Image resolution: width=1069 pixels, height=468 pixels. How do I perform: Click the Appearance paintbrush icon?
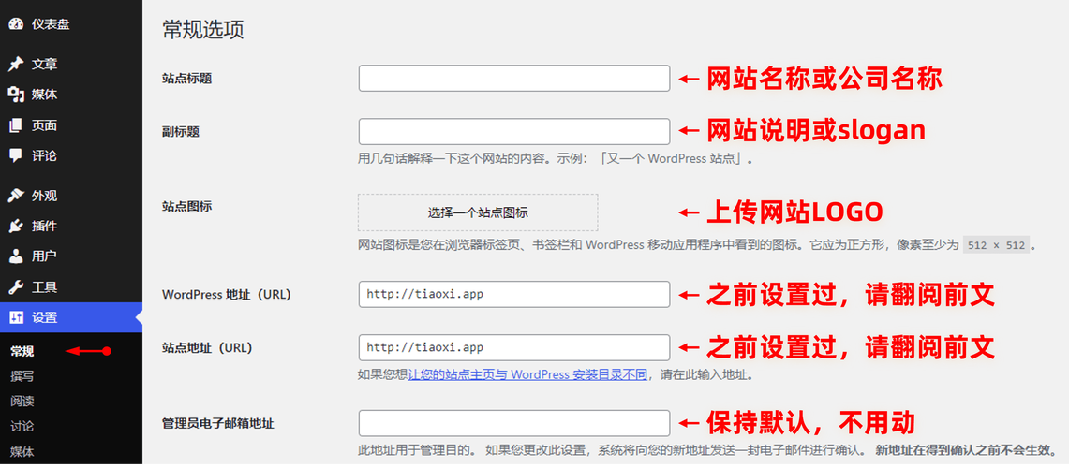16,196
